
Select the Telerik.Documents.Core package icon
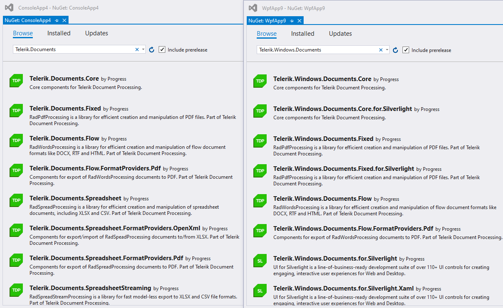[x=16, y=81]
